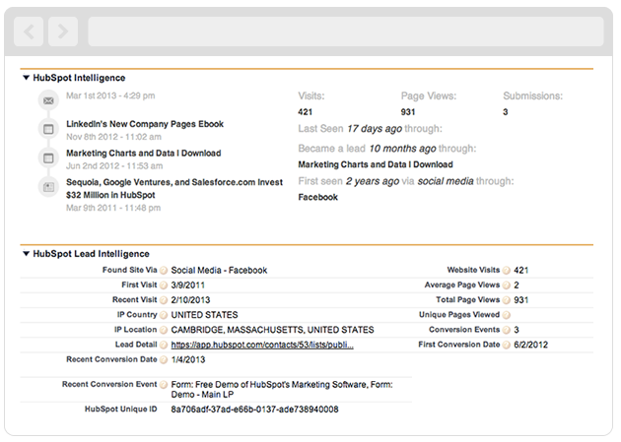Image resolution: width=621 pixels, height=442 pixels.
Task: Click help icon next to Website Visits
Action: [x=507, y=271]
